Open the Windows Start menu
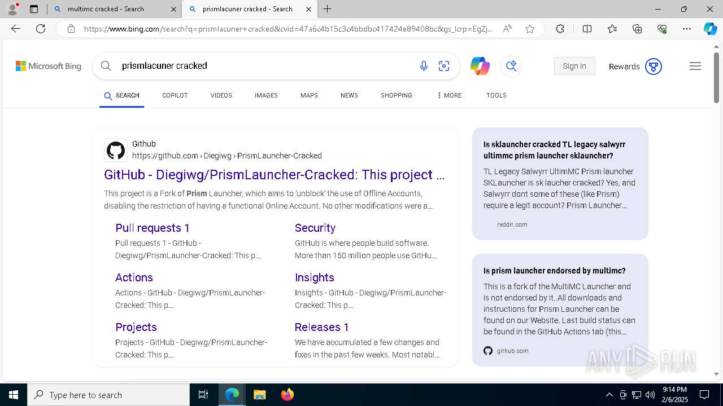Screen dimensions: 723x406 tap(14, 395)
